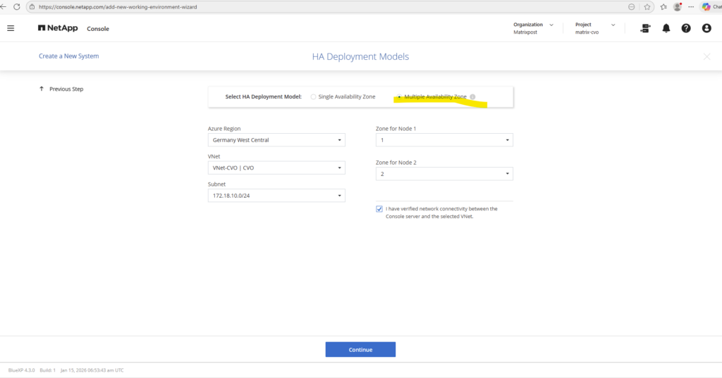Expand the Organization selector in header
The height and width of the screenshot is (378, 722).
[534, 28]
